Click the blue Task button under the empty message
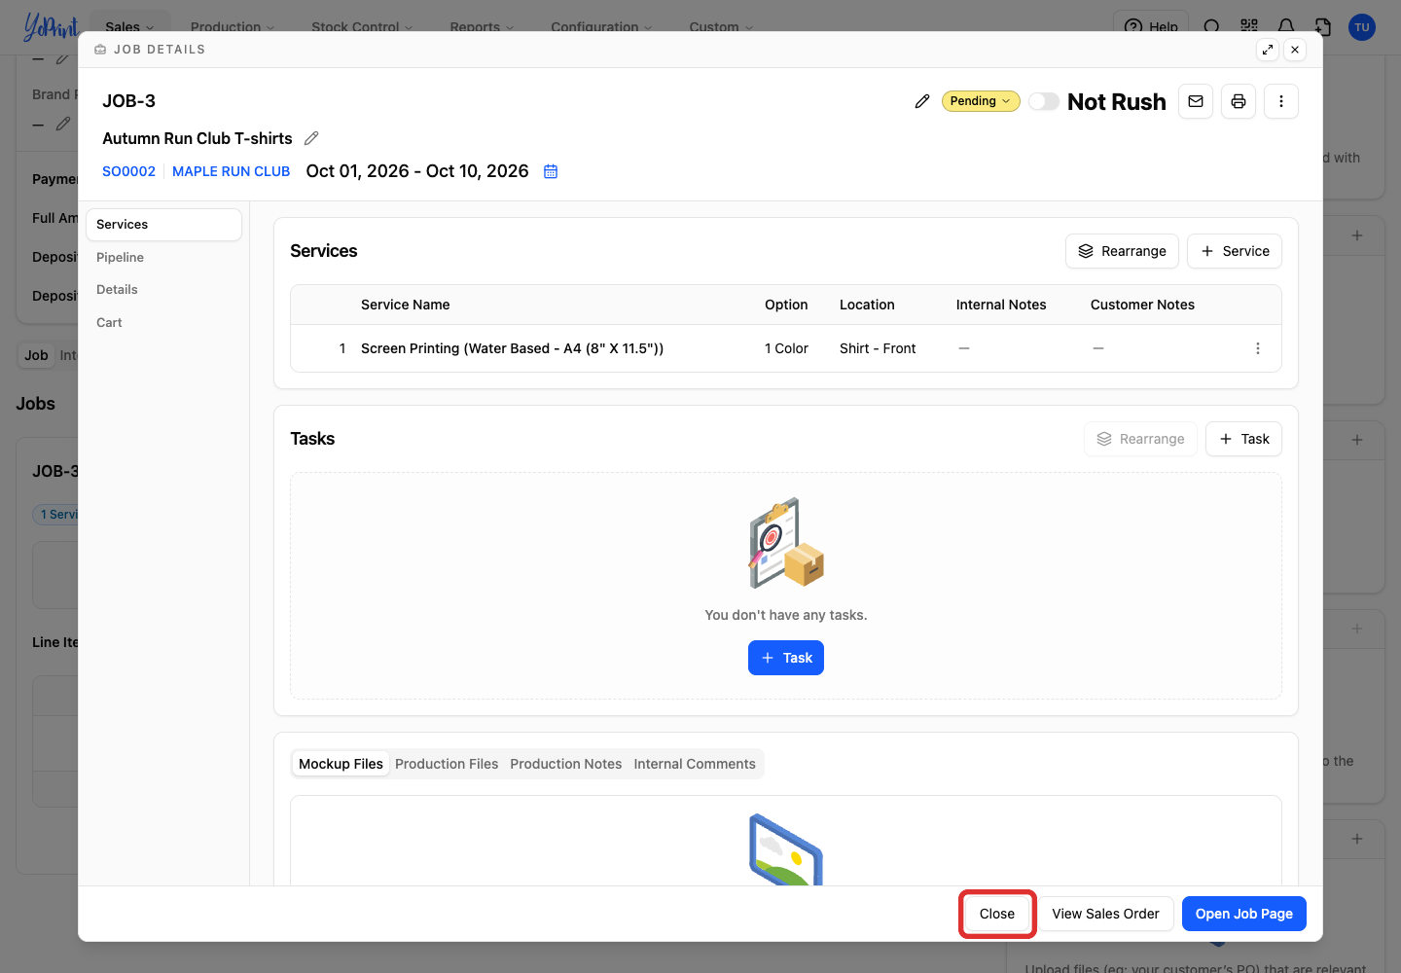This screenshot has height=973, width=1401. click(x=786, y=658)
